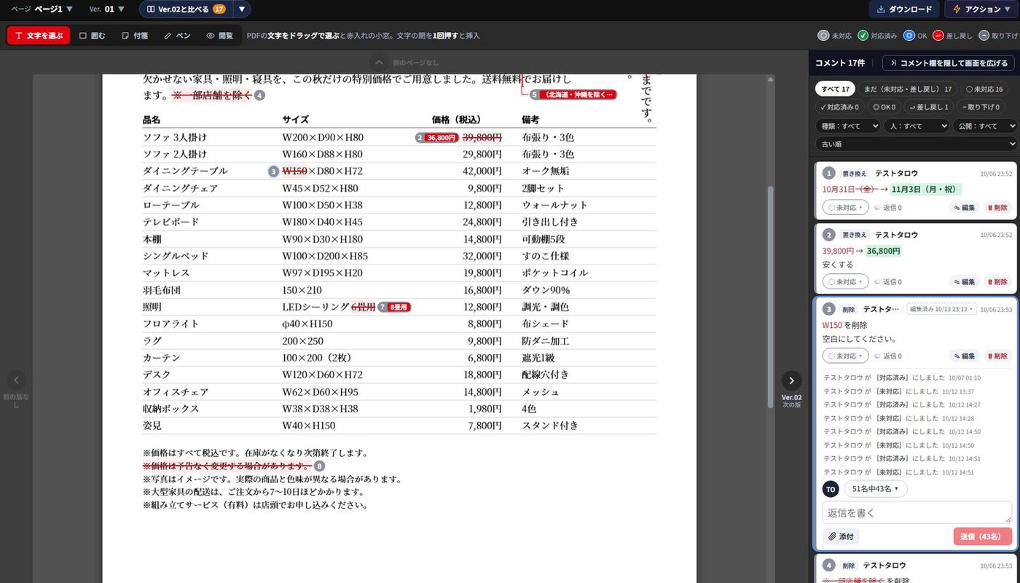Click the previous page chevron at top
This screenshot has height=583, width=1020.
tap(378, 63)
